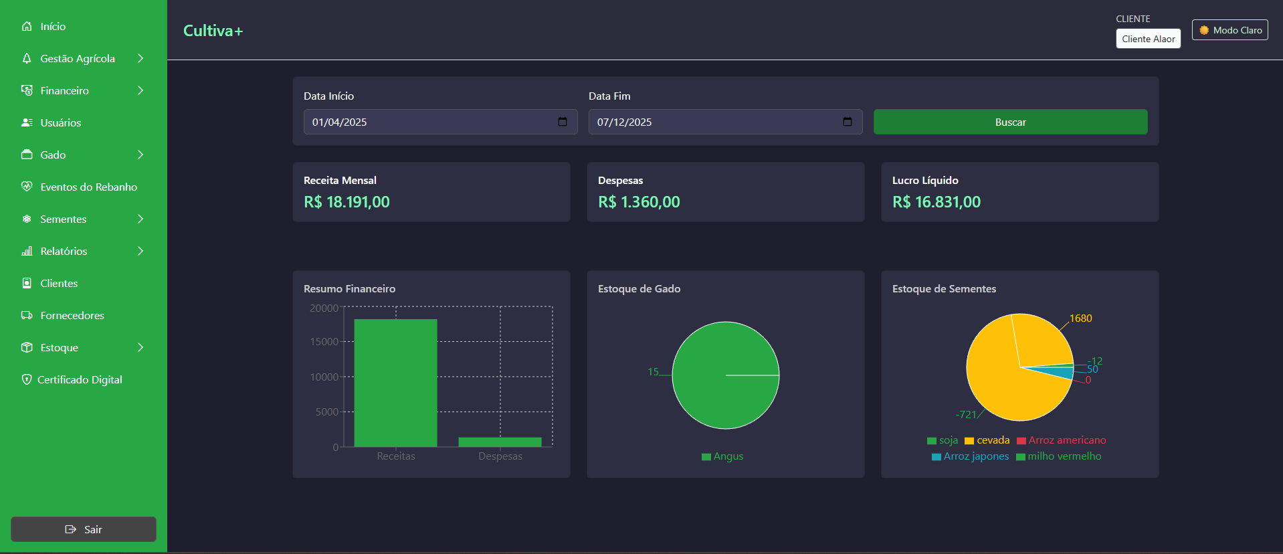
Task: Click the Angus legend swatch
Action: 706,457
